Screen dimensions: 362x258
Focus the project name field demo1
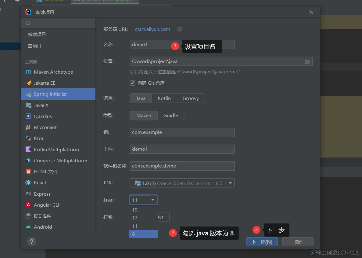182,44
